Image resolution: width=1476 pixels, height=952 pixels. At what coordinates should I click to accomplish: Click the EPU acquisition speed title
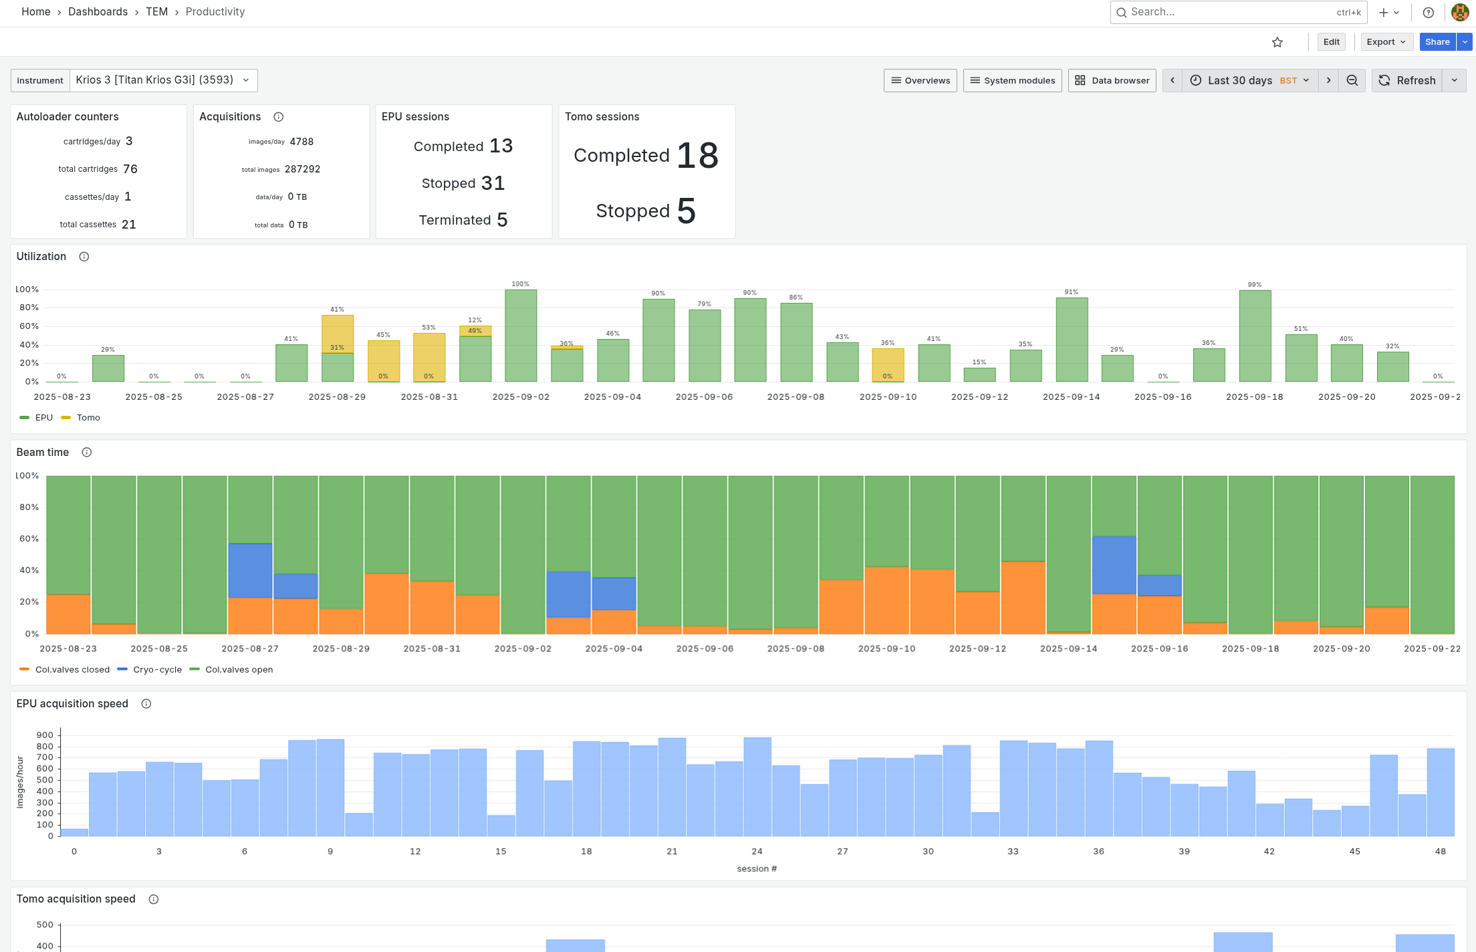pos(72,704)
